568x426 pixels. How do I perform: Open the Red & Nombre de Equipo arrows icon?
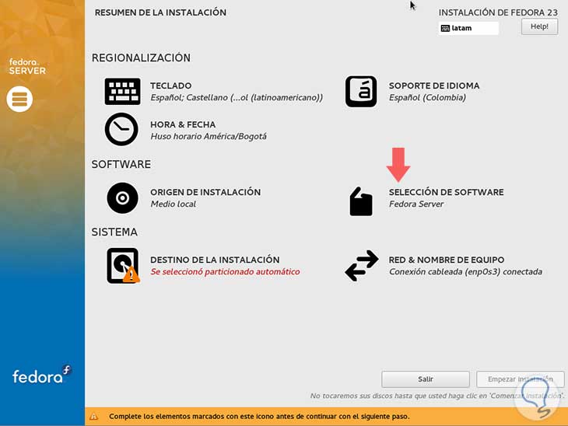362,266
